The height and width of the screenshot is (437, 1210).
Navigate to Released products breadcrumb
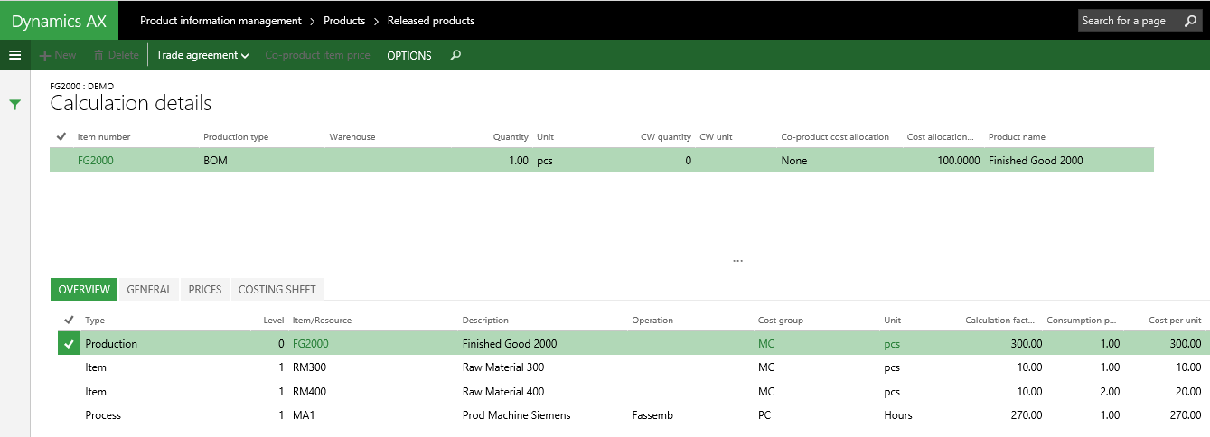(x=431, y=21)
